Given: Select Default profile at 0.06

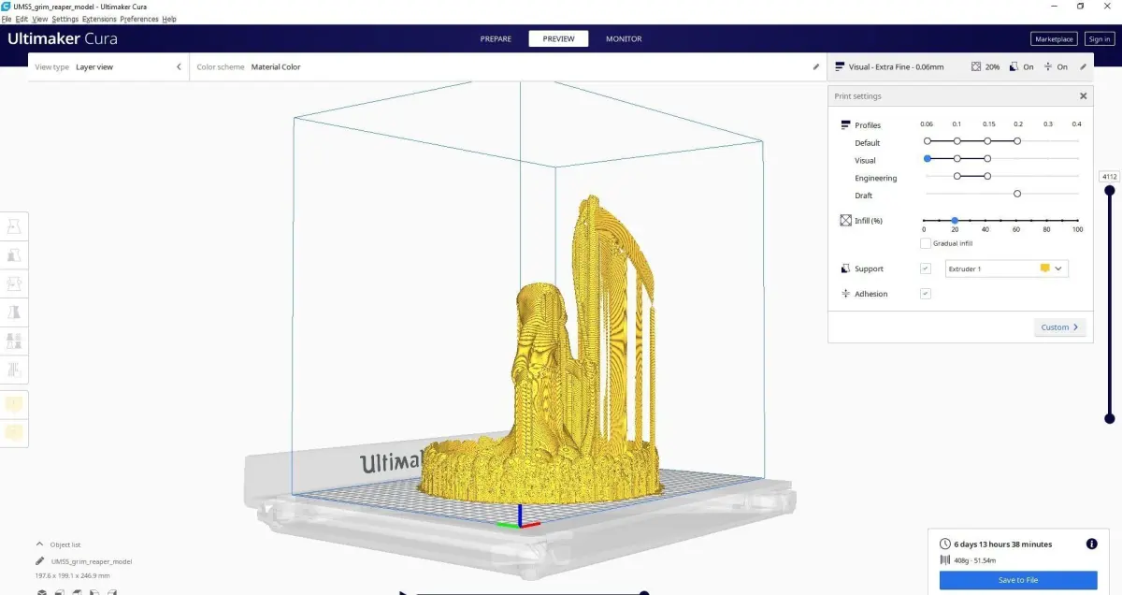Looking at the screenshot, I should (x=928, y=141).
